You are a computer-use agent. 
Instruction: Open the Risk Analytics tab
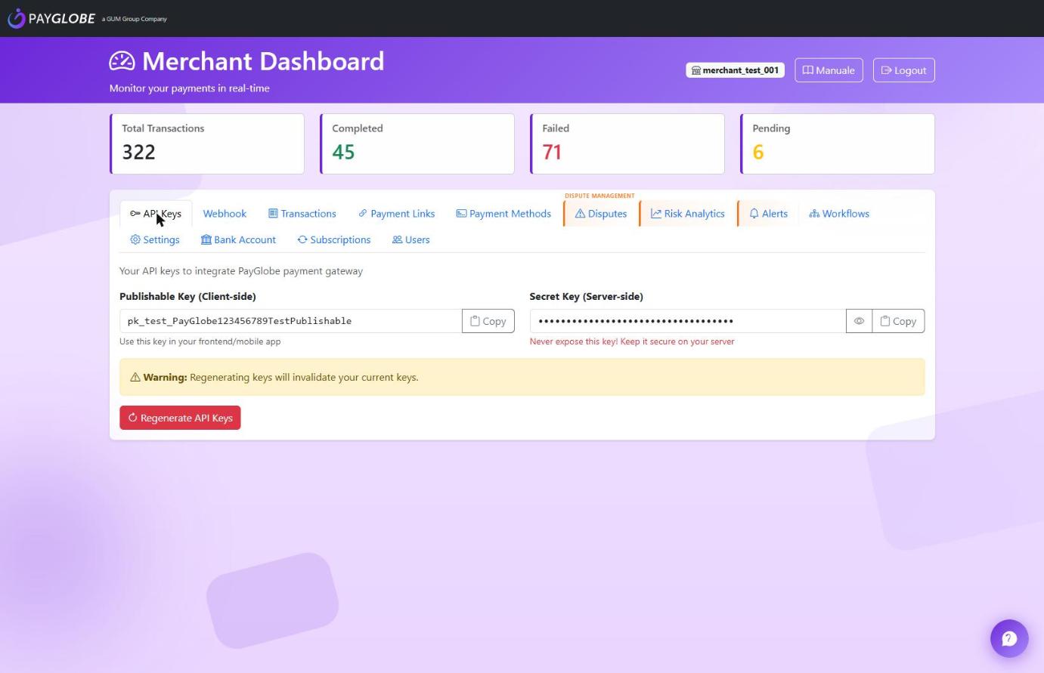pos(688,214)
